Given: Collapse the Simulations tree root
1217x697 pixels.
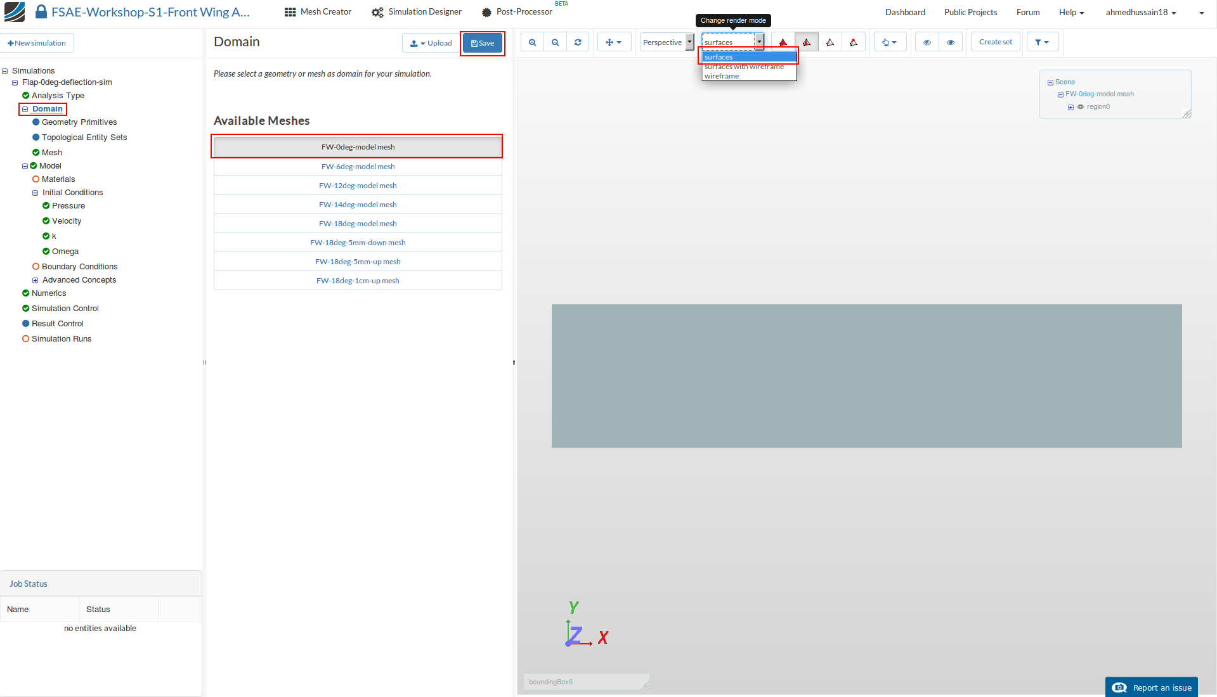Looking at the screenshot, I should pos(5,71).
